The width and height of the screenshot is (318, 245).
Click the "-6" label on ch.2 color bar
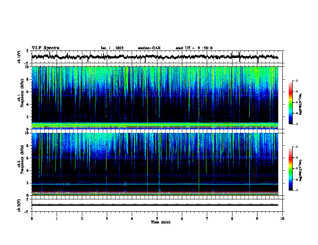[296, 179]
